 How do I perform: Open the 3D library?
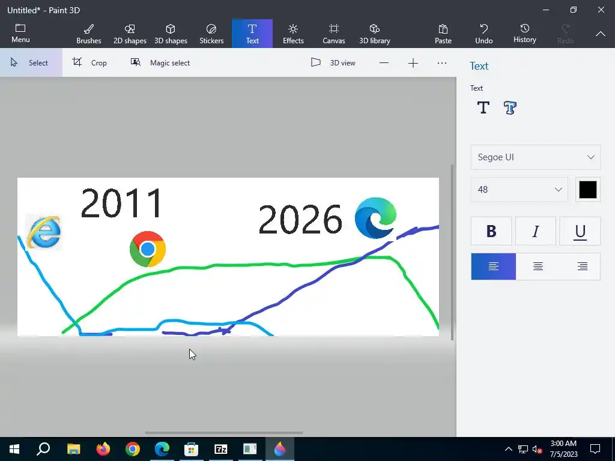tap(375, 34)
